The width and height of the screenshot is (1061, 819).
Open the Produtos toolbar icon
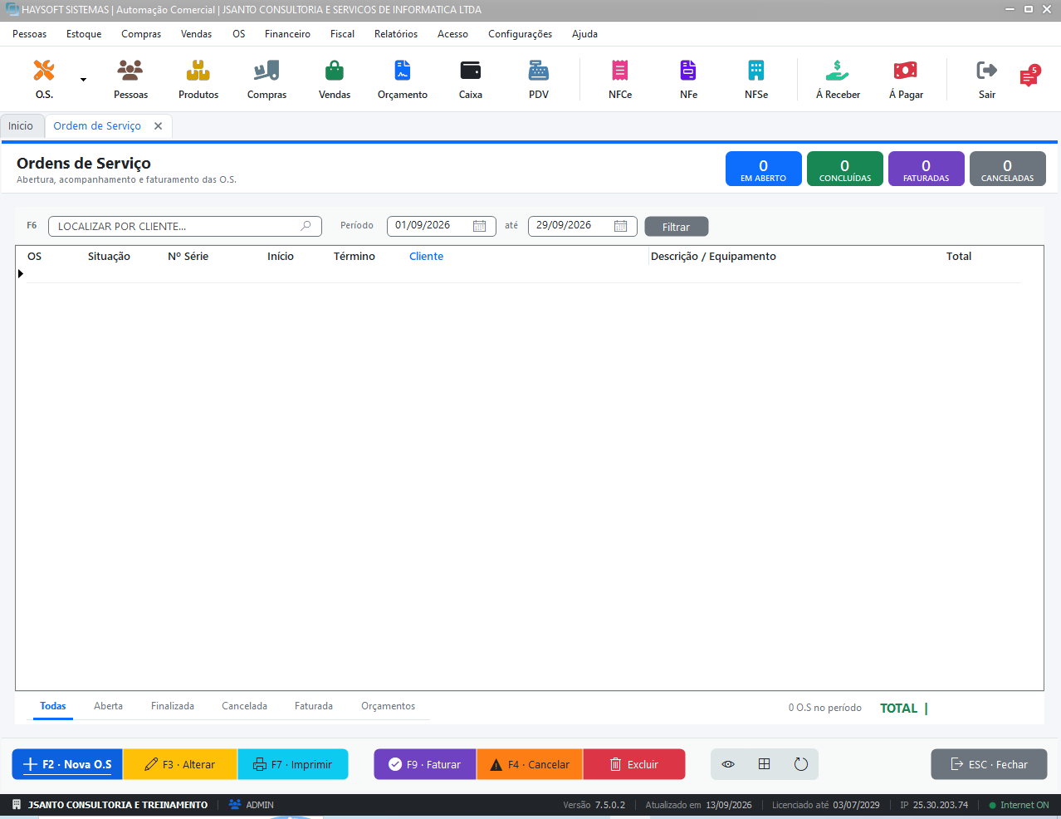click(x=198, y=79)
